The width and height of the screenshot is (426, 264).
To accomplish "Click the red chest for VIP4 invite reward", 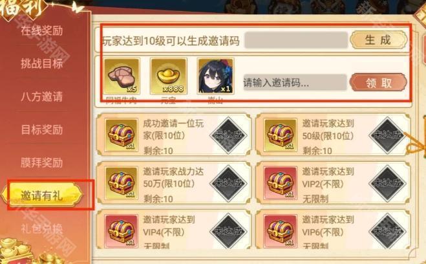I will tap(121, 232).
